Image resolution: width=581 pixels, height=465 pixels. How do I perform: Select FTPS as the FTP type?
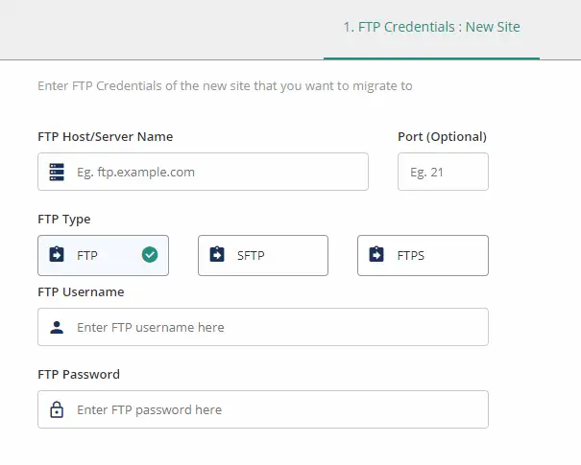423,255
